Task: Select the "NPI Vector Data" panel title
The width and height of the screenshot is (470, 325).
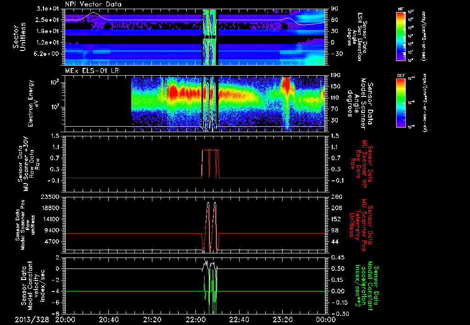Action: 93,4
